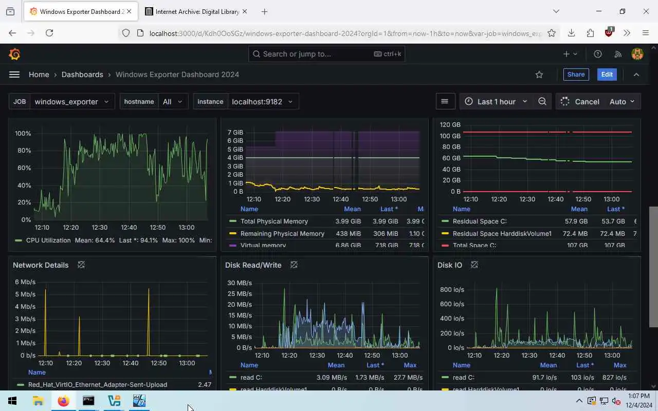Open File Explorer from the taskbar
This screenshot has height=411, width=658.
[38, 401]
